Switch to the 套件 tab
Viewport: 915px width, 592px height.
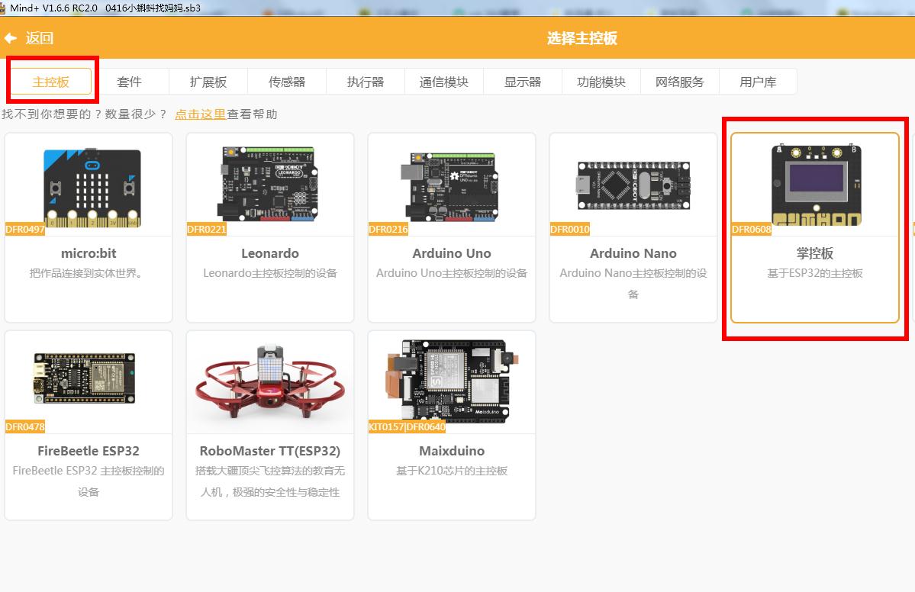click(x=130, y=82)
